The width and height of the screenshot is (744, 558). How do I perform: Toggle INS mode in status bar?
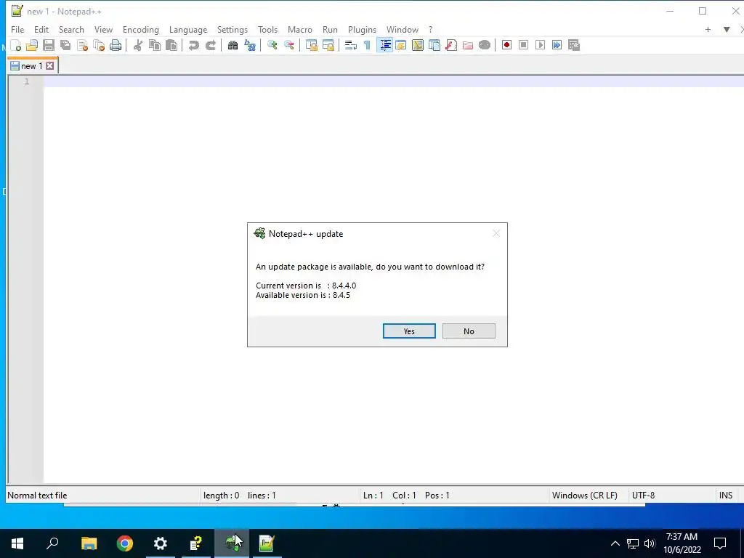(x=726, y=496)
